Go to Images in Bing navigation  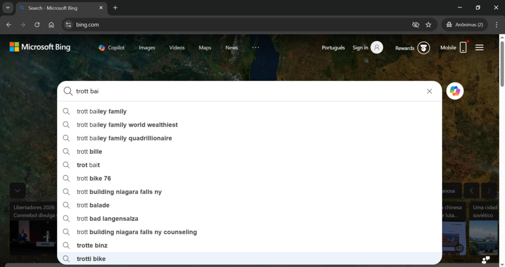[x=147, y=48]
